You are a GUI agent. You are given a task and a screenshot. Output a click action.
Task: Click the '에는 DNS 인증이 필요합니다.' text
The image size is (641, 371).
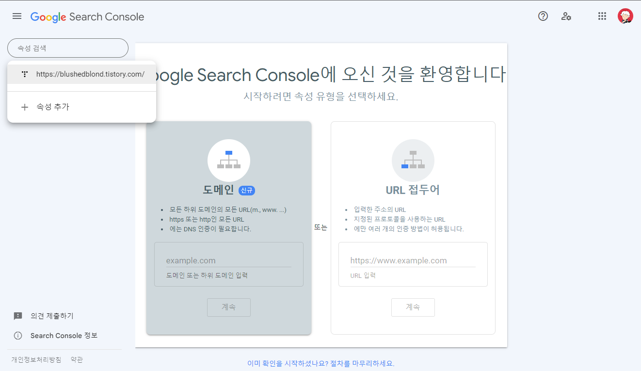coord(210,229)
